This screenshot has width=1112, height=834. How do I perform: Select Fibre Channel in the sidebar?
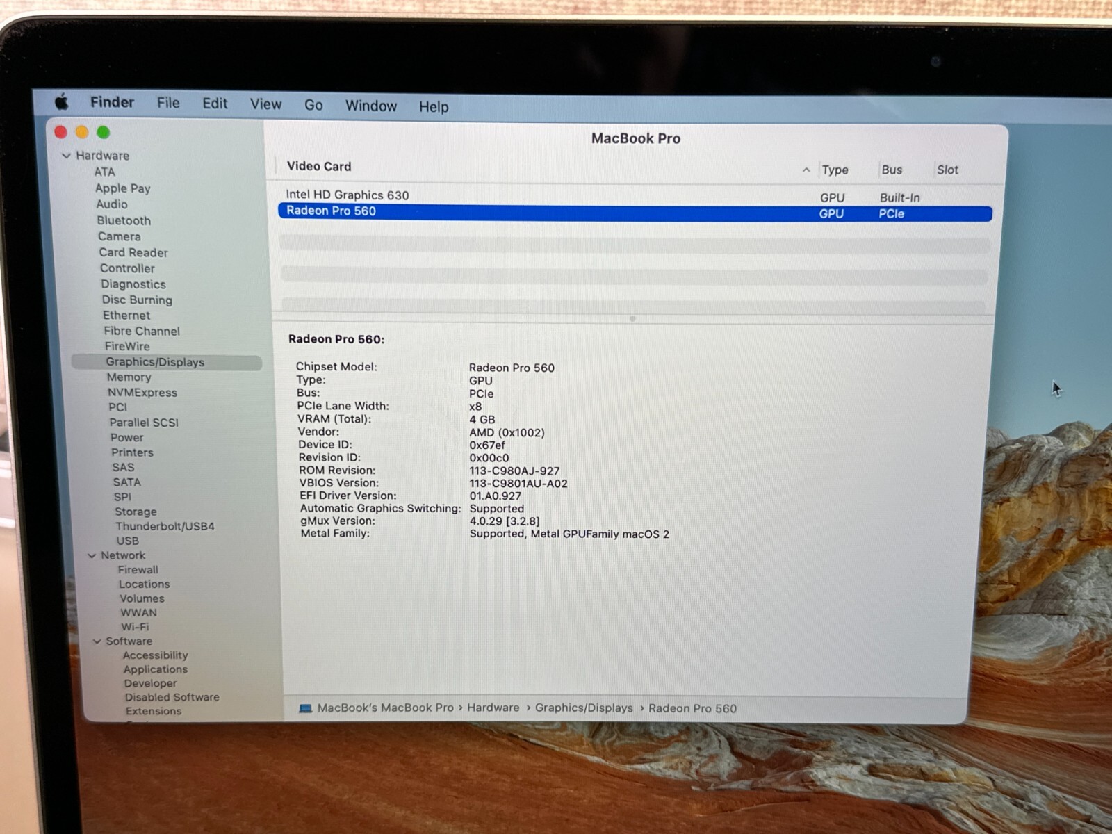click(142, 331)
